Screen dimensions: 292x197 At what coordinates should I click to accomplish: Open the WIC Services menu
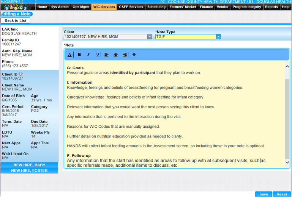pos(104,7)
